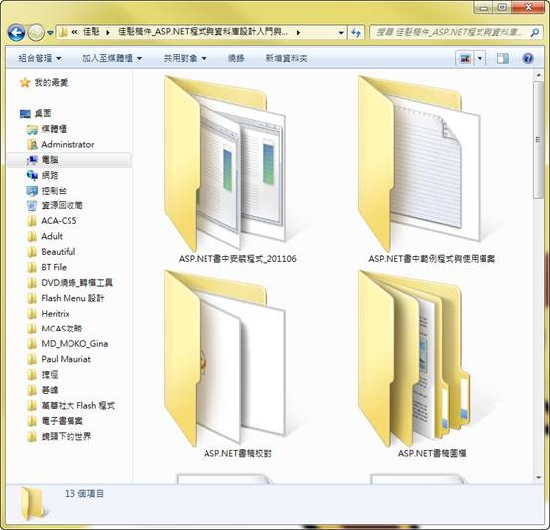The image size is (550, 530).
Task: Click the folder icon above 碁峰 in the sidebar
Action: [x=32, y=375]
